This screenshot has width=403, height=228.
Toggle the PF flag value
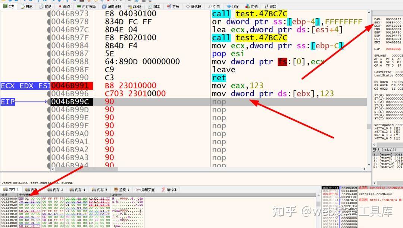coord(393,59)
